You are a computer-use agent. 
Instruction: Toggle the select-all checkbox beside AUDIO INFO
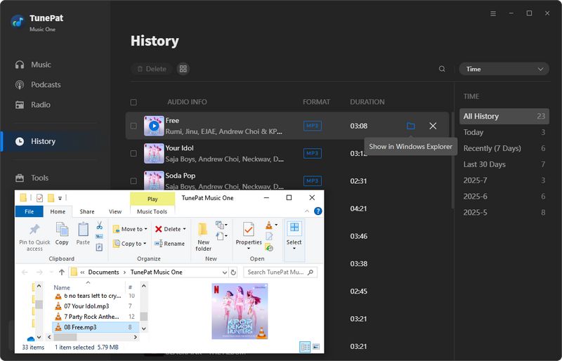133,103
